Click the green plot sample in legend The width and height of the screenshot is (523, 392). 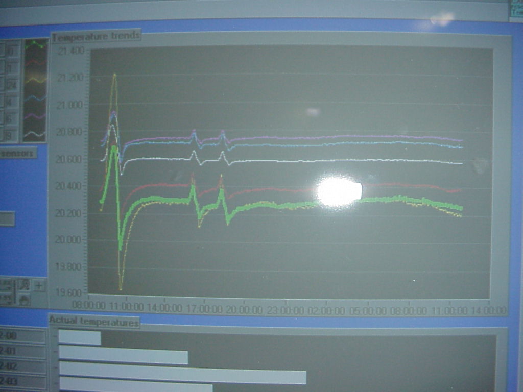pyautogui.click(x=35, y=45)
